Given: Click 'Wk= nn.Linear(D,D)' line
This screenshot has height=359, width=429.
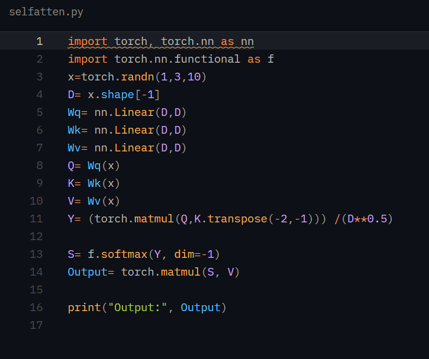Looking at the screenshot, I should click(127, 130).
